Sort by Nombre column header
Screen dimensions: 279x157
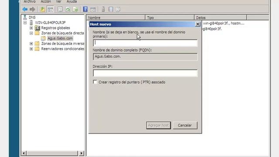116,17
